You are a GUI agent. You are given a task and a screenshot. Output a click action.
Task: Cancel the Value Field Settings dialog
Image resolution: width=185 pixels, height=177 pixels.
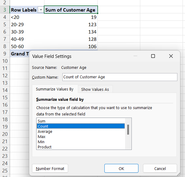tap(160, 168)
